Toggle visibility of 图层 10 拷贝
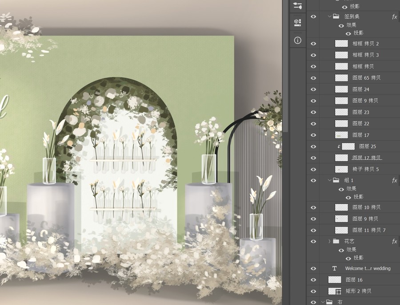This screenshot has width=400, height=305. pos(313,207)
